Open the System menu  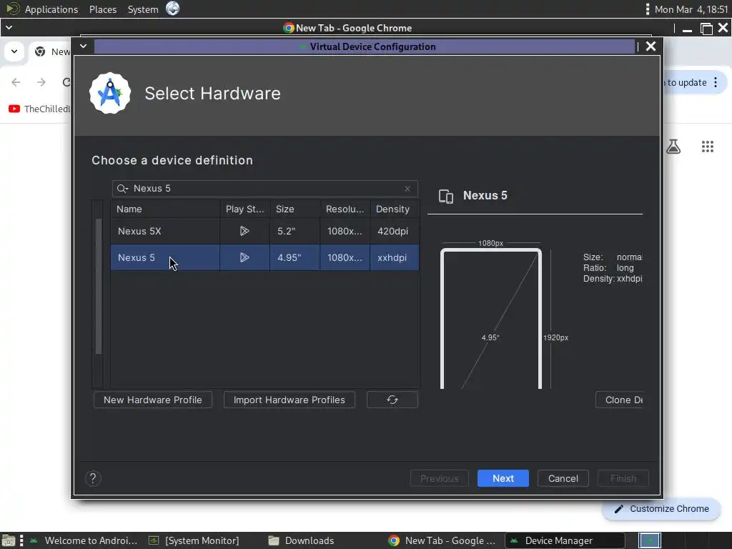(x=143, y=9)
